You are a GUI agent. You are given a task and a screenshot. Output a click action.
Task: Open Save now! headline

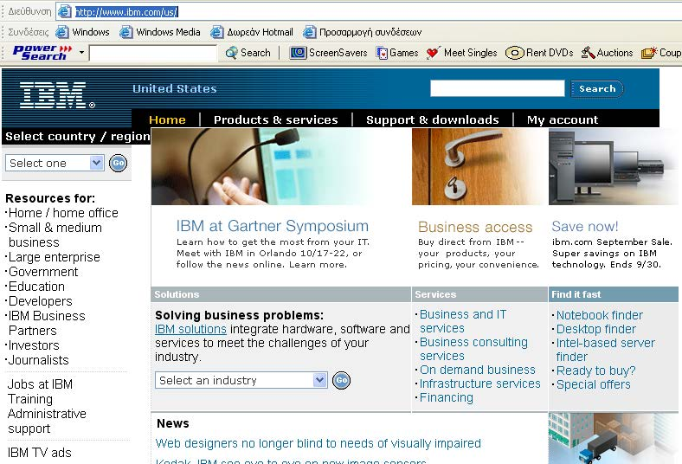pyautogui.click(x=584, y=227)
